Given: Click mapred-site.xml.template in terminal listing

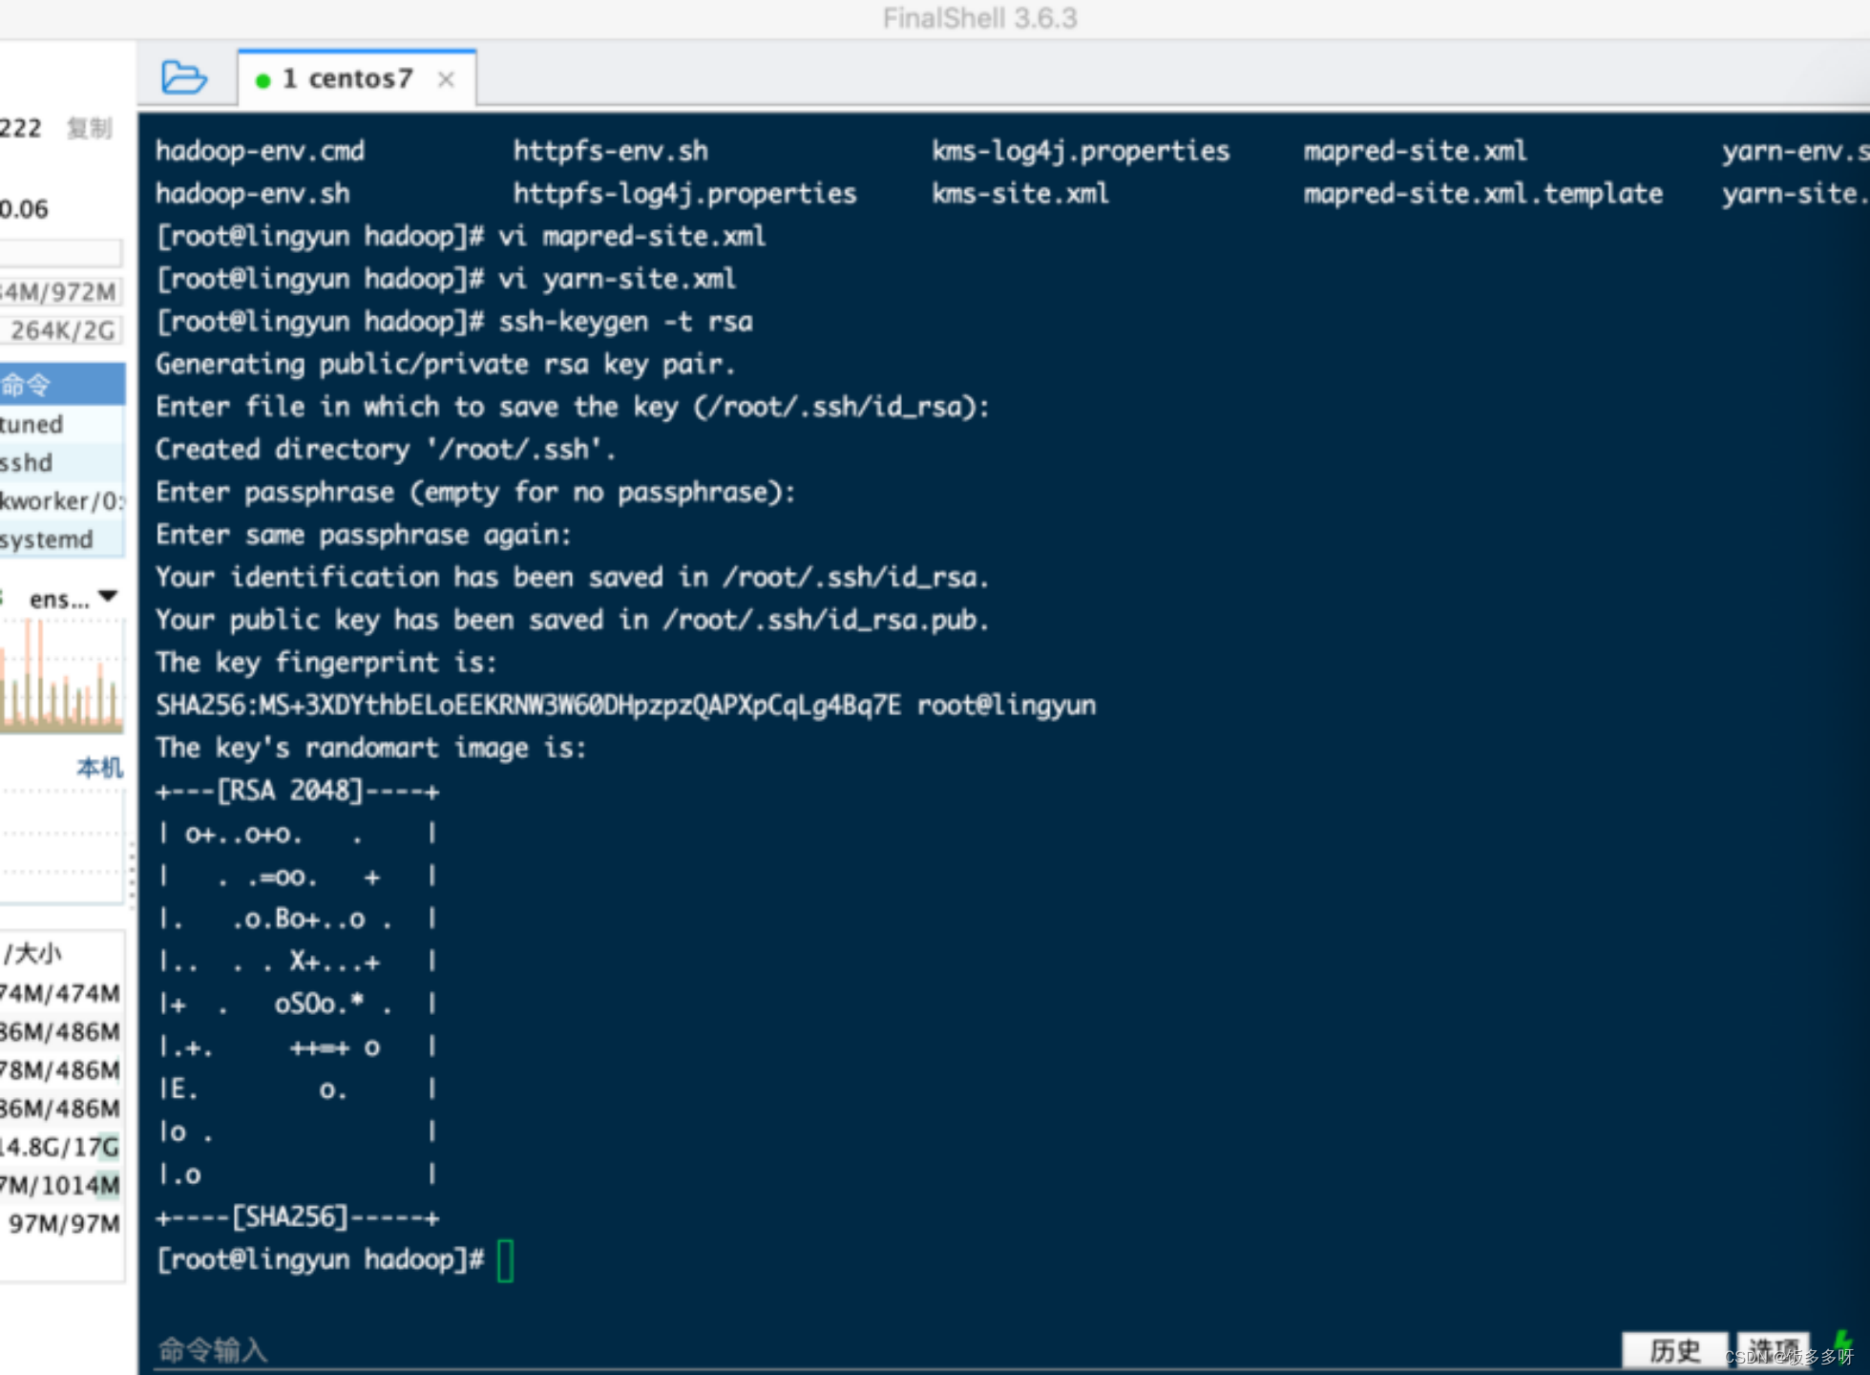Looking at the screenshot, I should 1483,194.
